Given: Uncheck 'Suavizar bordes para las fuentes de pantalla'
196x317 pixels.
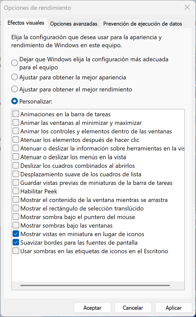Looking at the screenshot, I should [x=16, y=242].
